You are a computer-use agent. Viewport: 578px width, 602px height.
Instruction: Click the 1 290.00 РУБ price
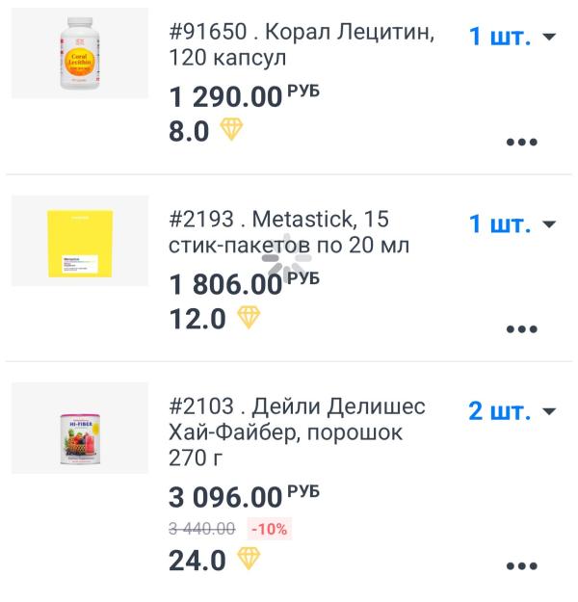pyautogui.click(x=244, y=96)
